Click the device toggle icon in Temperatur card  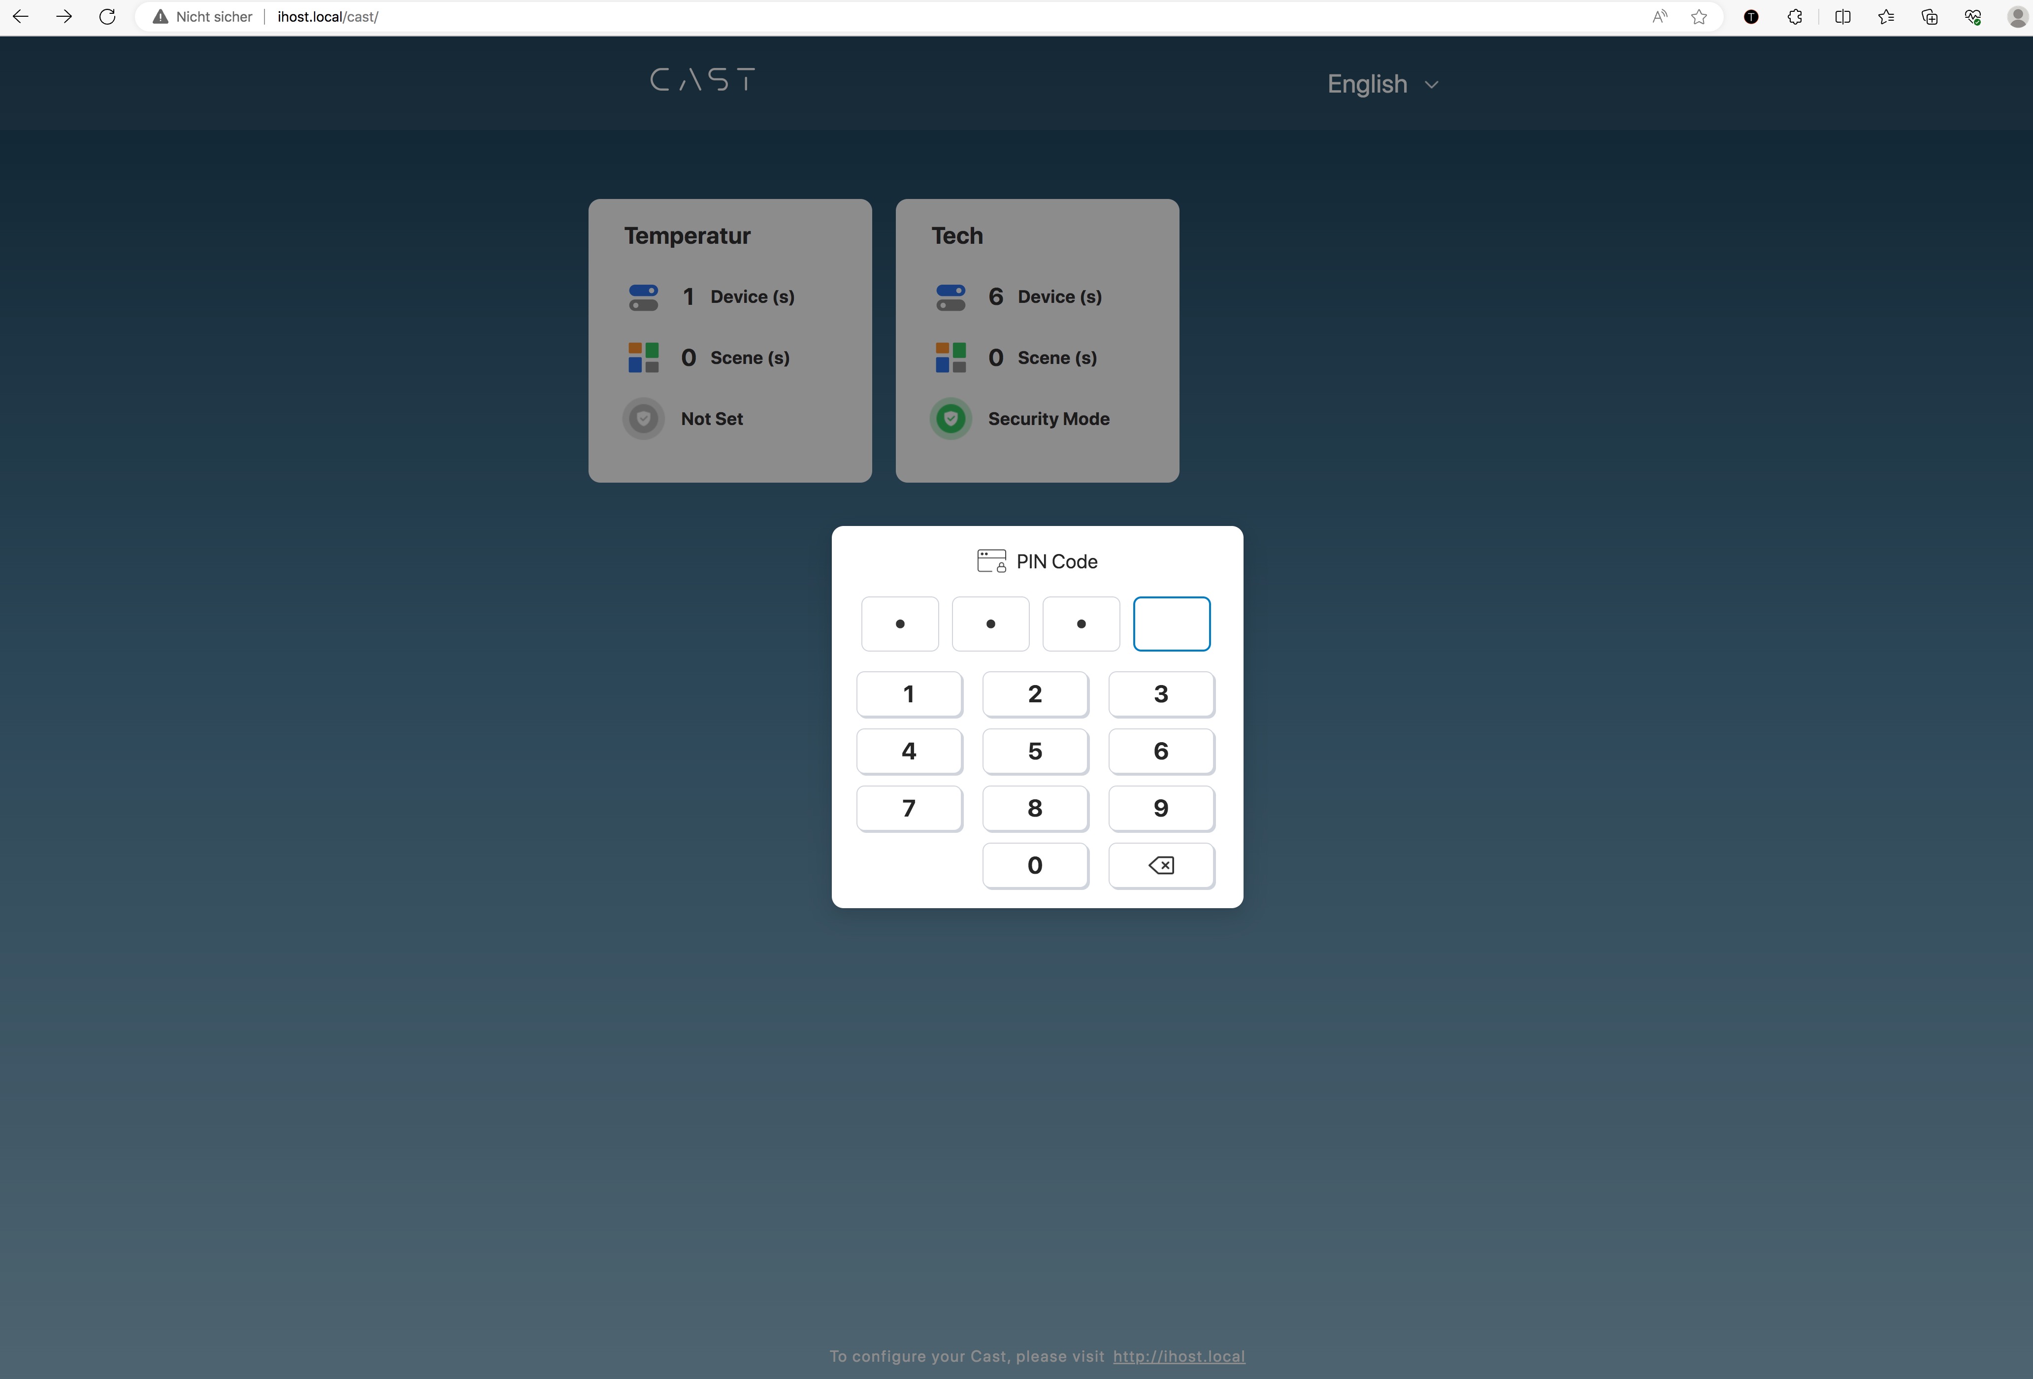click(643, 297)
